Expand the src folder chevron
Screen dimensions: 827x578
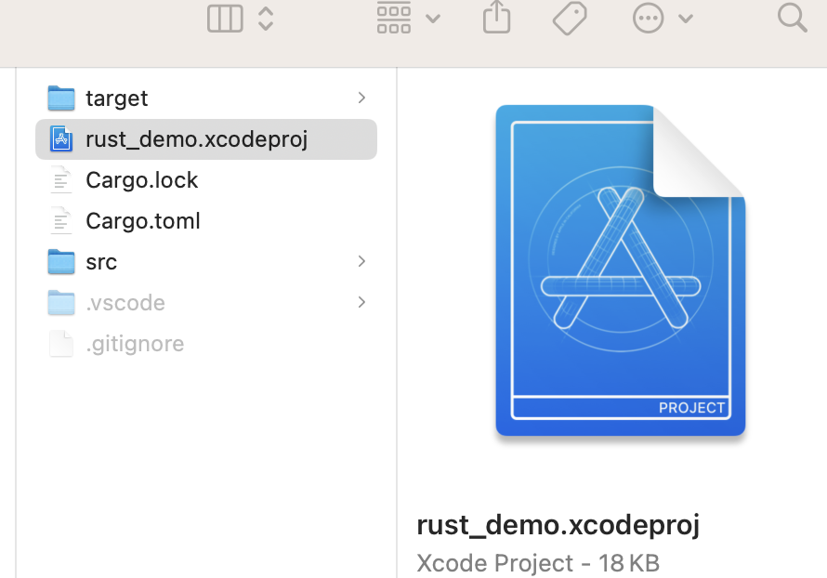pos(361,261)
